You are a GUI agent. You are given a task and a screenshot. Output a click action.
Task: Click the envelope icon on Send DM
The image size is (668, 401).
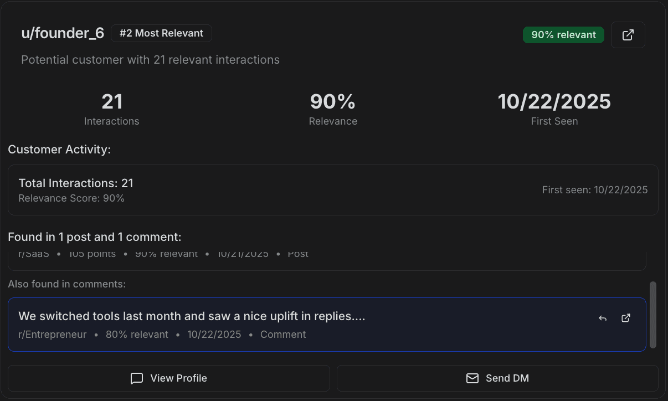pyautogui.click(x=472, y=378)
